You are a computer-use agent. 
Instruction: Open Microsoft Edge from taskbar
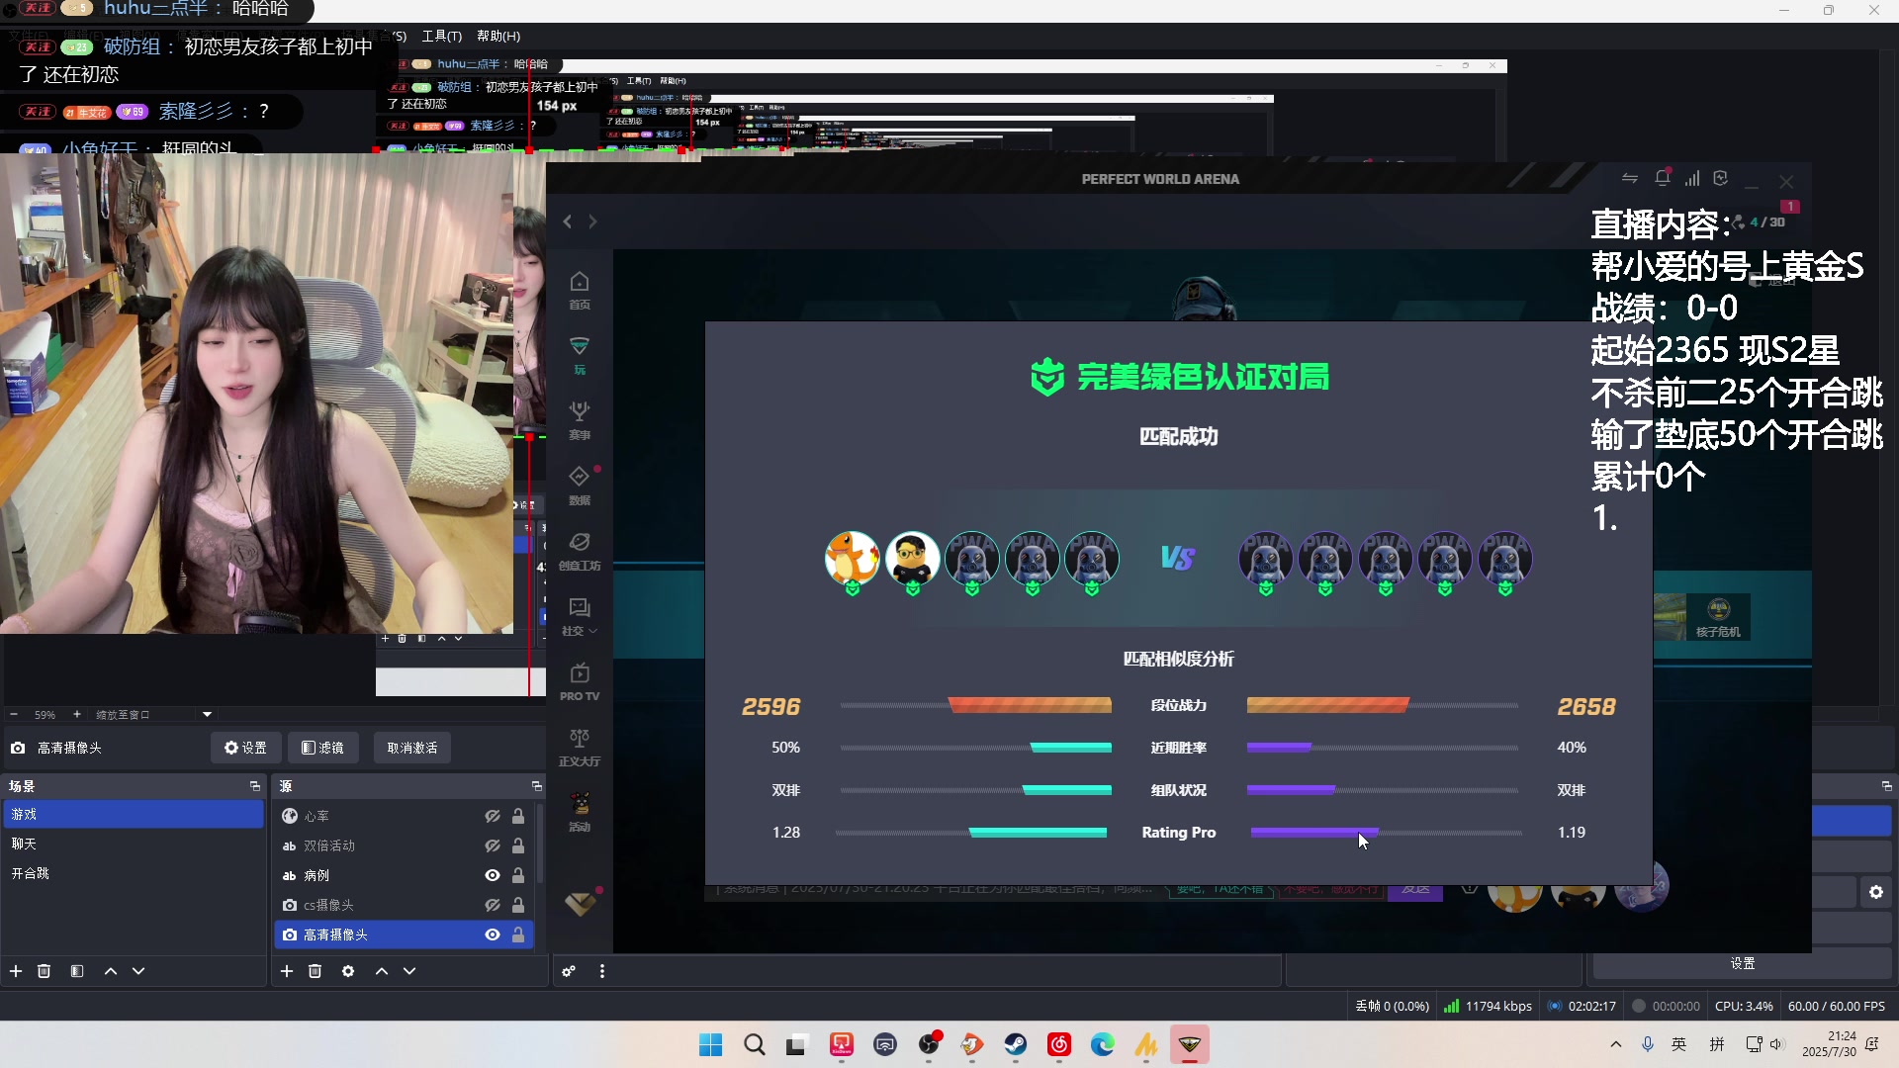click(x=1103, y=1044)
